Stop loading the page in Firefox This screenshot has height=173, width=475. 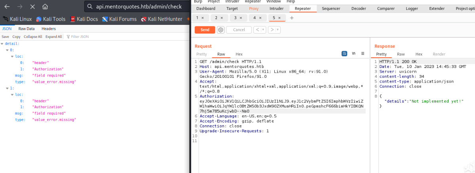coord(32,7)
